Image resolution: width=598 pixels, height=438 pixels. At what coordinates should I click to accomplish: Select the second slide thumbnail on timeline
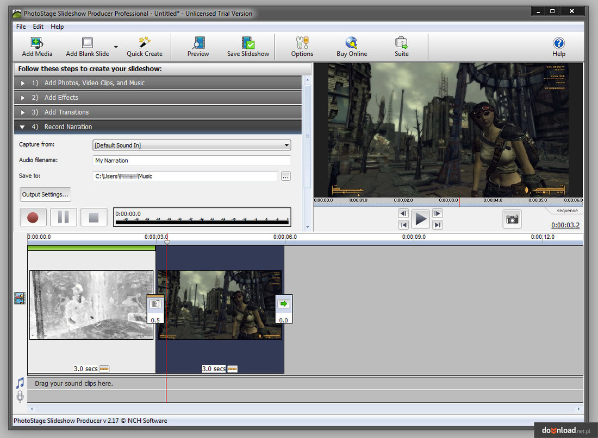(220, 304)
